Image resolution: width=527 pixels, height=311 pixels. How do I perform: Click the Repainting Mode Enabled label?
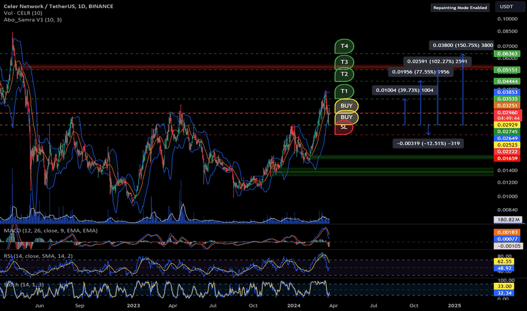tap(460, 7)
